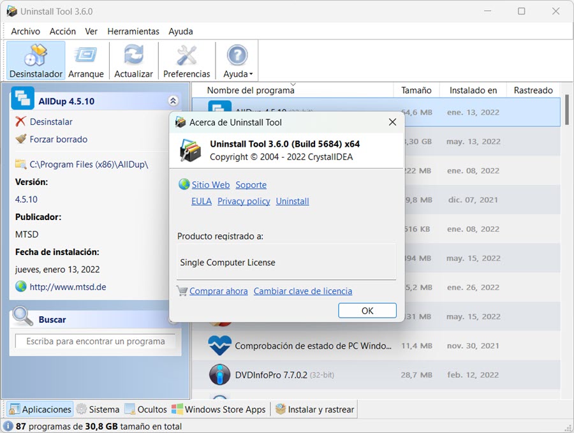
Task: Click the AllDup app icon in sidebar
Action: [x=23, y=98]
